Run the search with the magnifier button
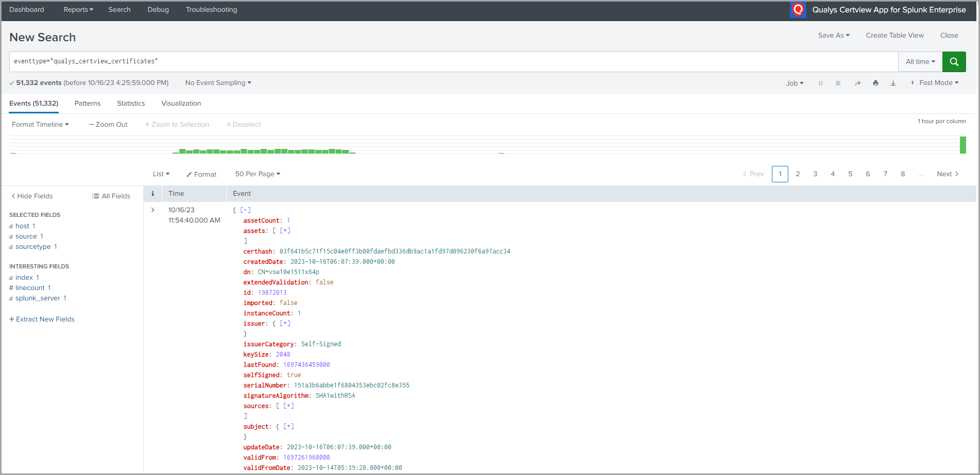 [954, 61]
